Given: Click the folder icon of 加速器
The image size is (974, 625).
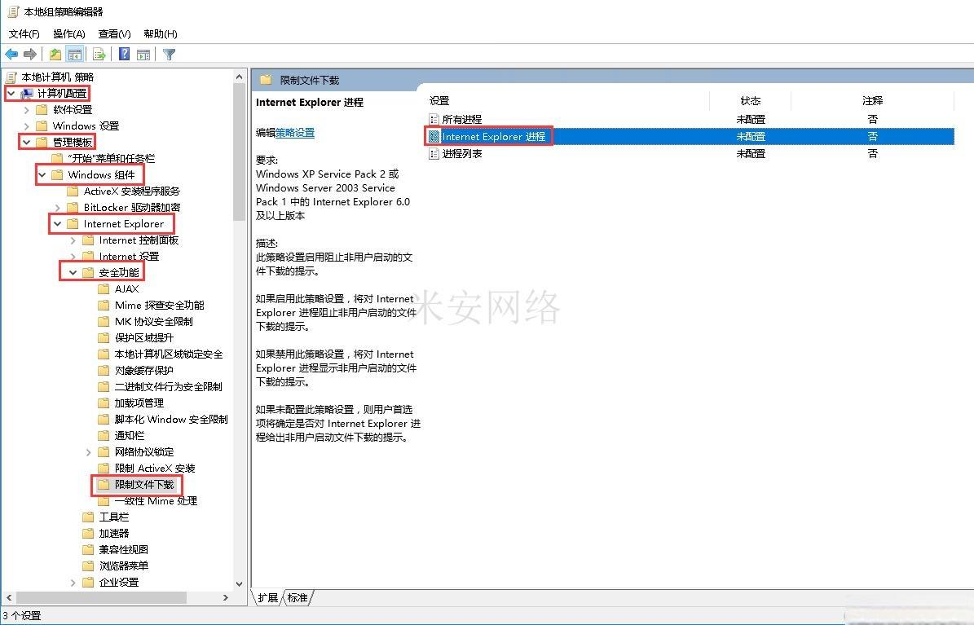Looking at the screenshot, I should point(88,533).
